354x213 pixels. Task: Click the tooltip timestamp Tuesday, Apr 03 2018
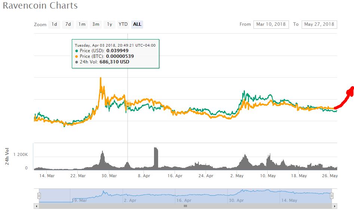coord(115,45)
